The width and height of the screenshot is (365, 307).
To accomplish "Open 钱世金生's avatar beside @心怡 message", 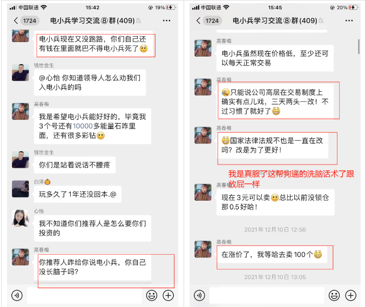I will (21, 72).
